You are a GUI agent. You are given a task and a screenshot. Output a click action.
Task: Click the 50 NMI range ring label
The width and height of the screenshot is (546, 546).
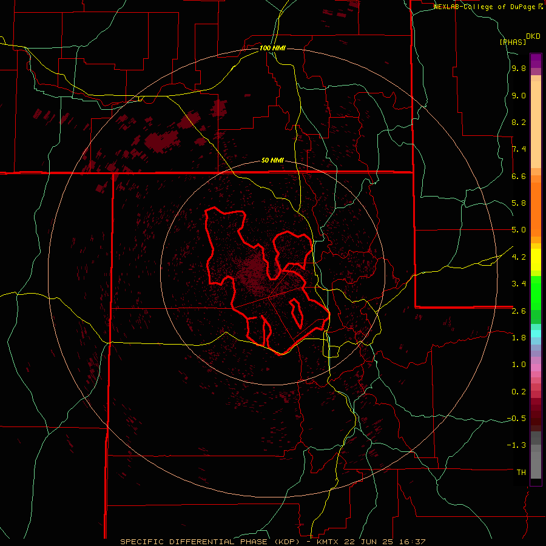272,161
